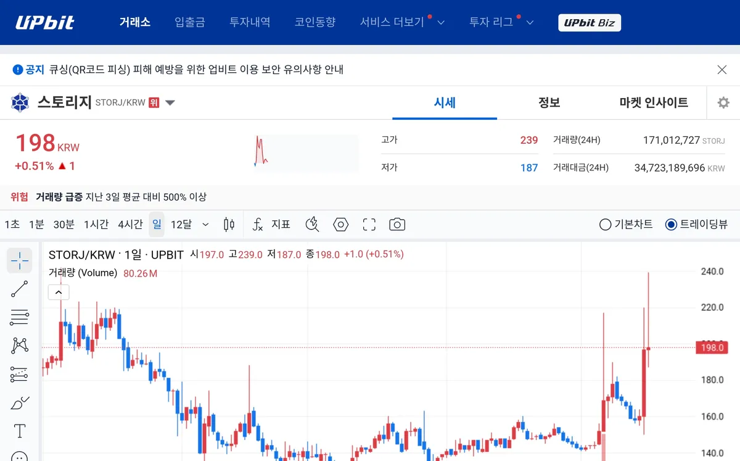Select the Fibonacci retracement tool

click(20, 317)
